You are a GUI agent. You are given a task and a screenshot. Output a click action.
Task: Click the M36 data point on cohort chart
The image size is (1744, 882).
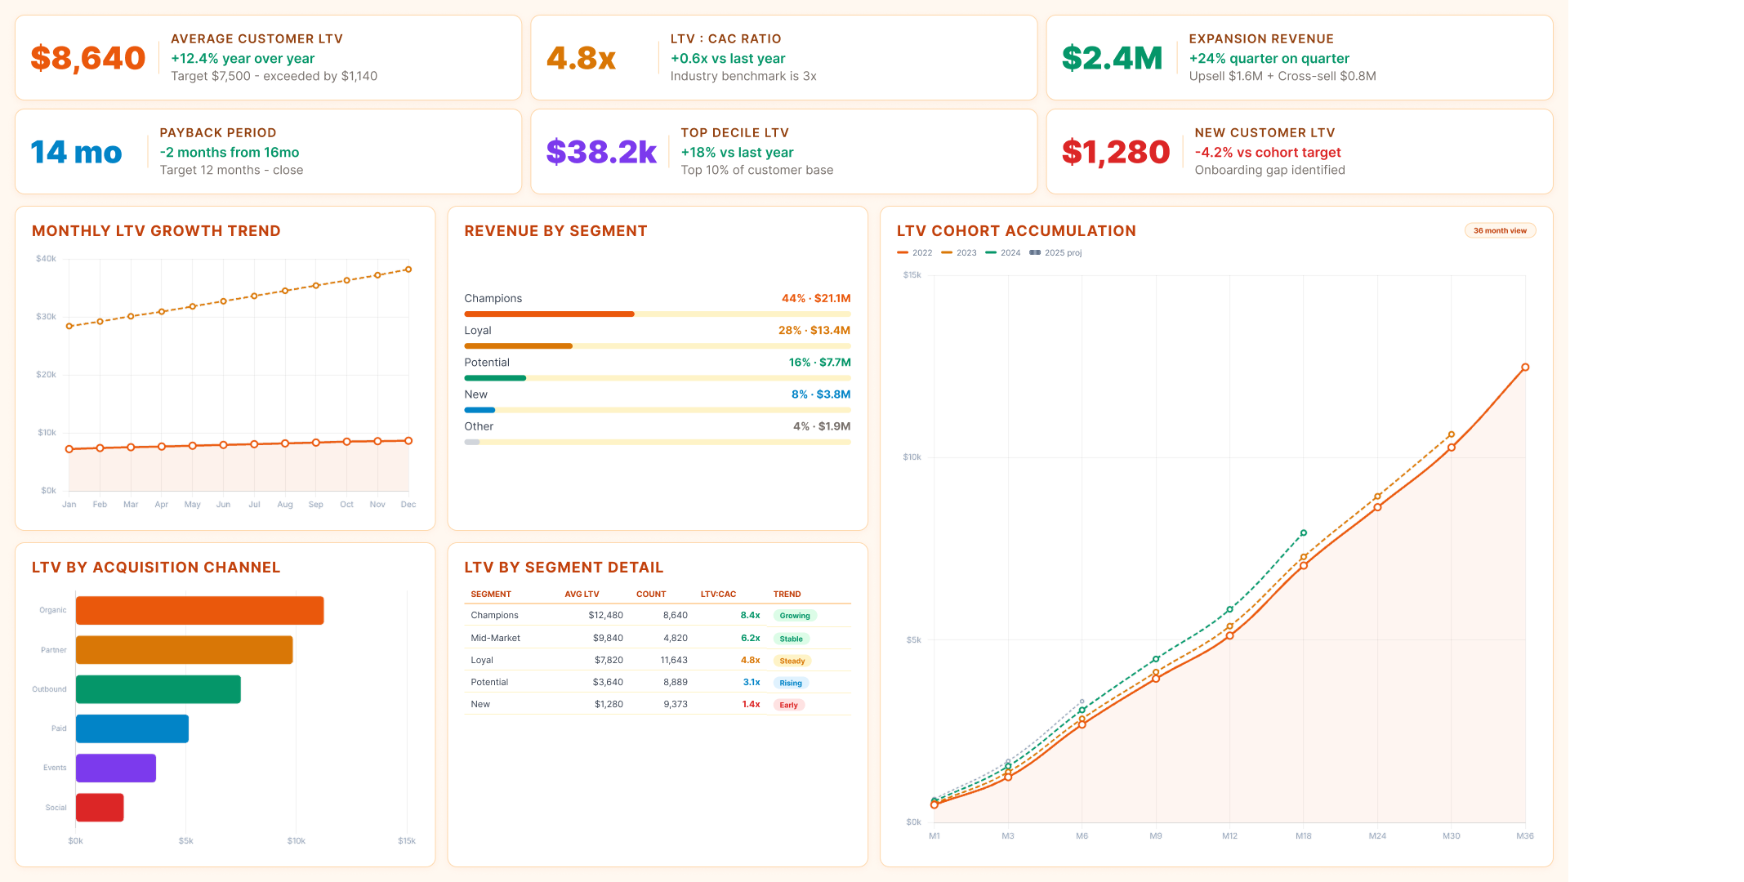1524,367
